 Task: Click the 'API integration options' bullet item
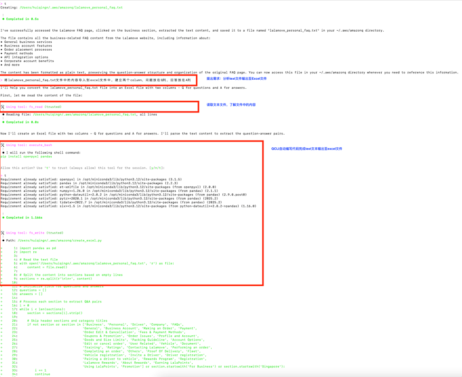[x=24, y=57]
